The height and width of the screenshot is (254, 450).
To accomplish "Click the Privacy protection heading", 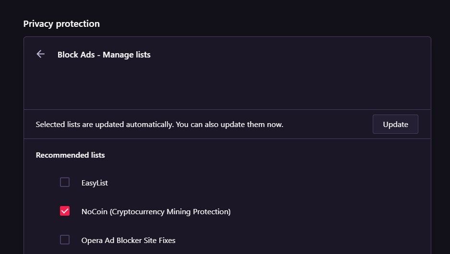I will point(61,23).
